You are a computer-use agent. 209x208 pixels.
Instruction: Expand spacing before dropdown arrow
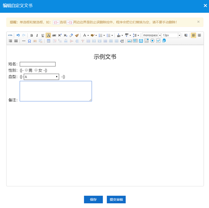tap(122, 36)
